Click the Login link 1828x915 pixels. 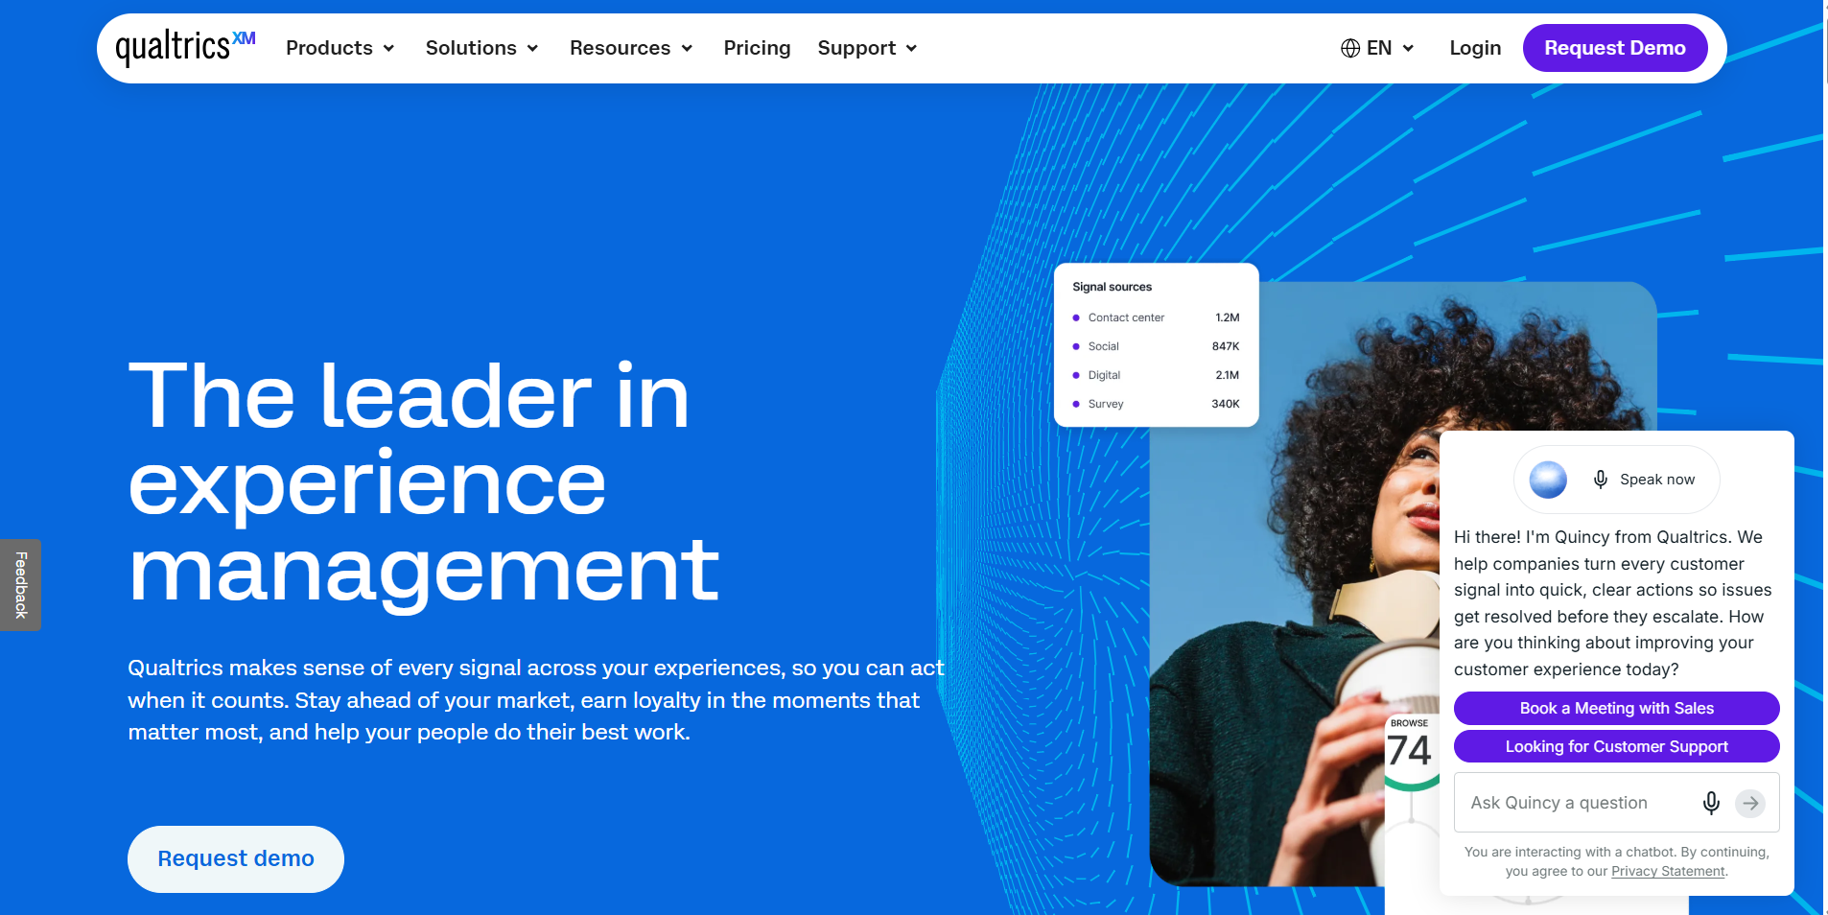tap(1475, 48)
